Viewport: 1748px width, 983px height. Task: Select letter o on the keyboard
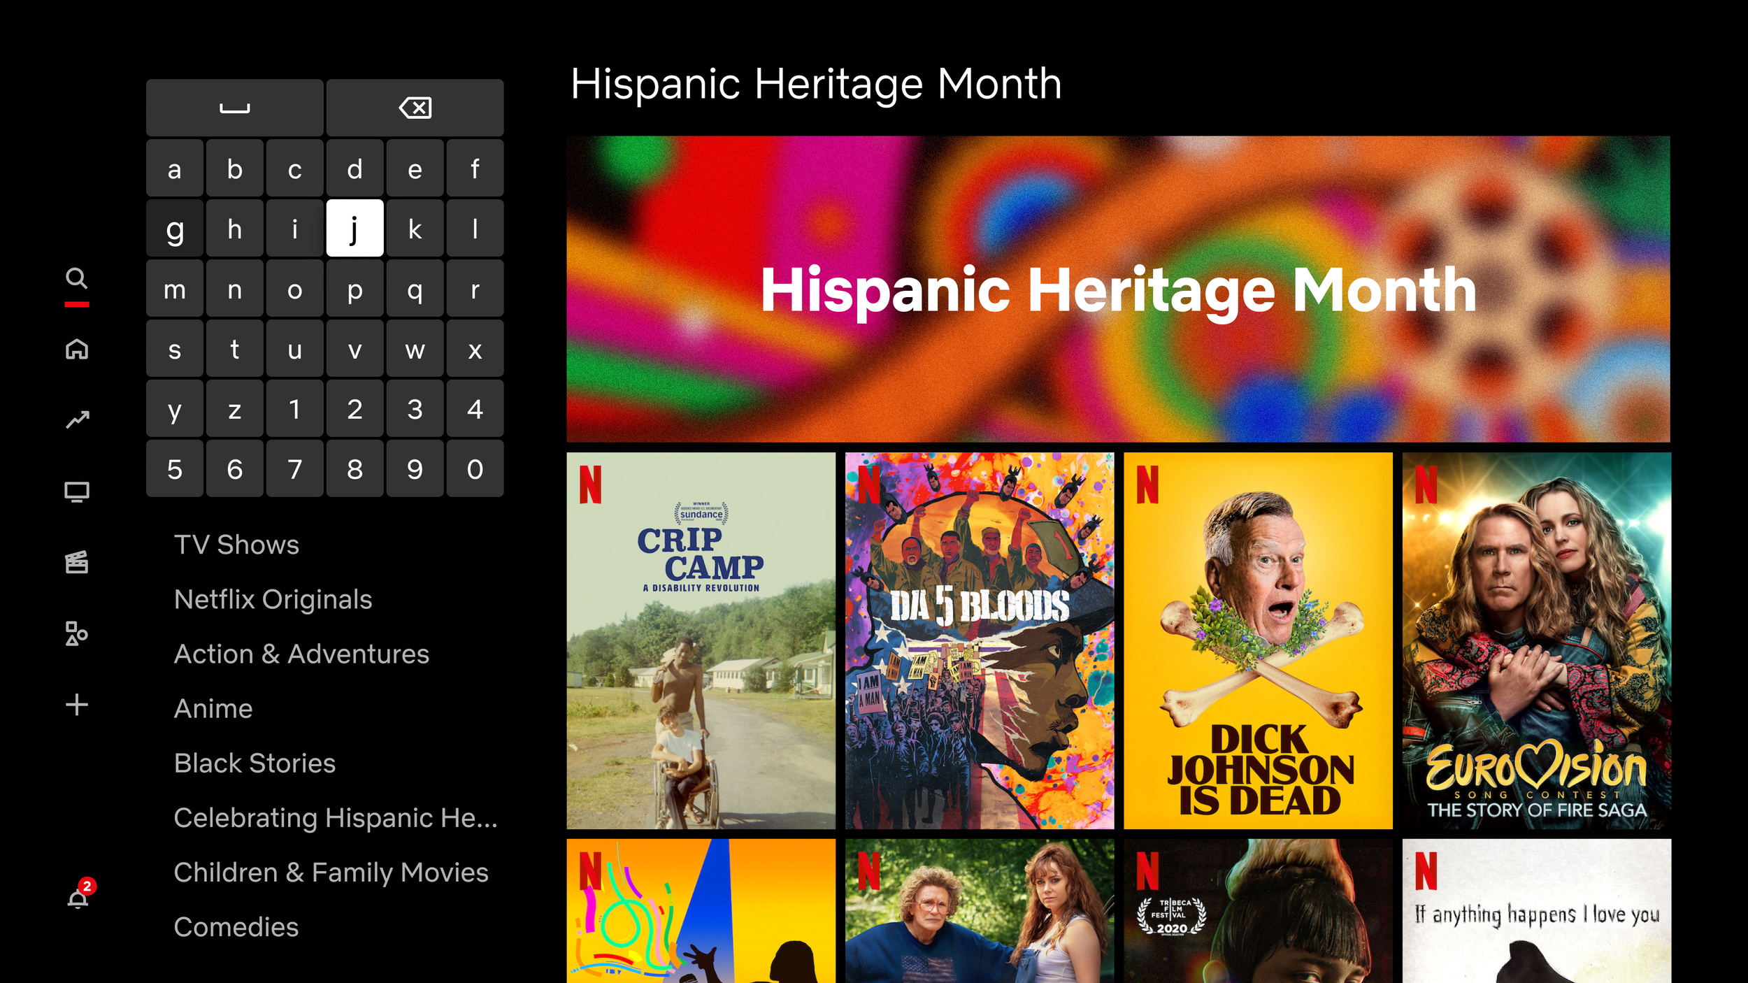(295, 288)
